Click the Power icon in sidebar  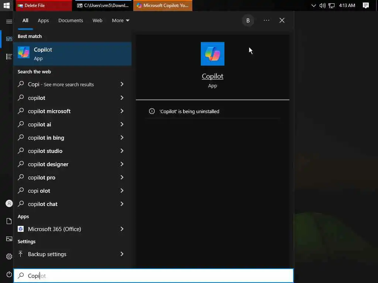(9, 274)
